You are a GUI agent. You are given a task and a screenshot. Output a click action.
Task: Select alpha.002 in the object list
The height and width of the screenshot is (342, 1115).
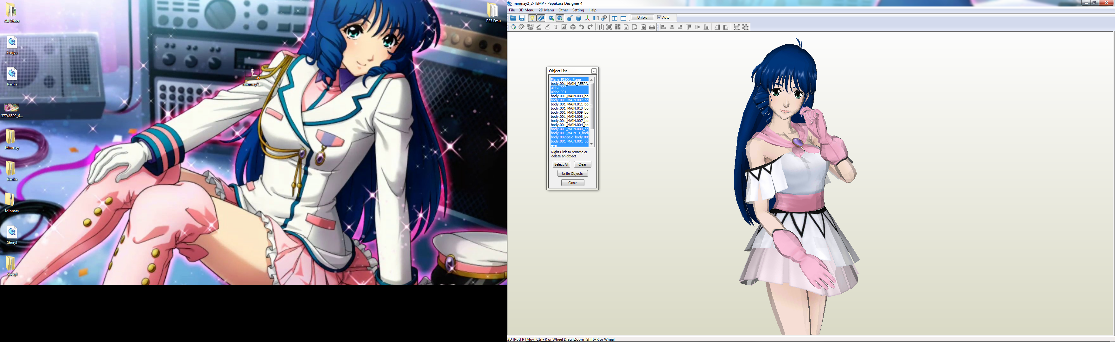click(x=569, y=88)
